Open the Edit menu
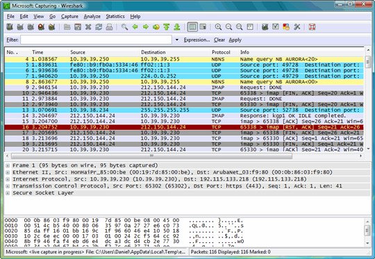 pyautogui.click(x=24, y=17)
